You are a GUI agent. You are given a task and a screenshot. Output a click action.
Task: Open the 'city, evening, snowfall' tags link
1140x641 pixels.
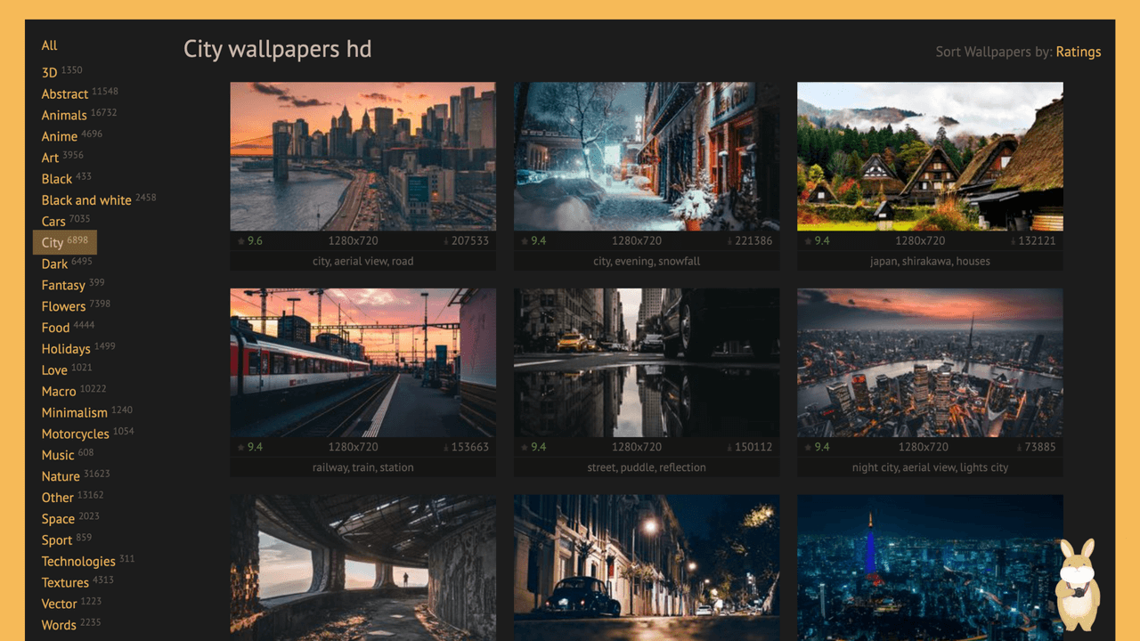pyautogui.click(x=646, y=261)
